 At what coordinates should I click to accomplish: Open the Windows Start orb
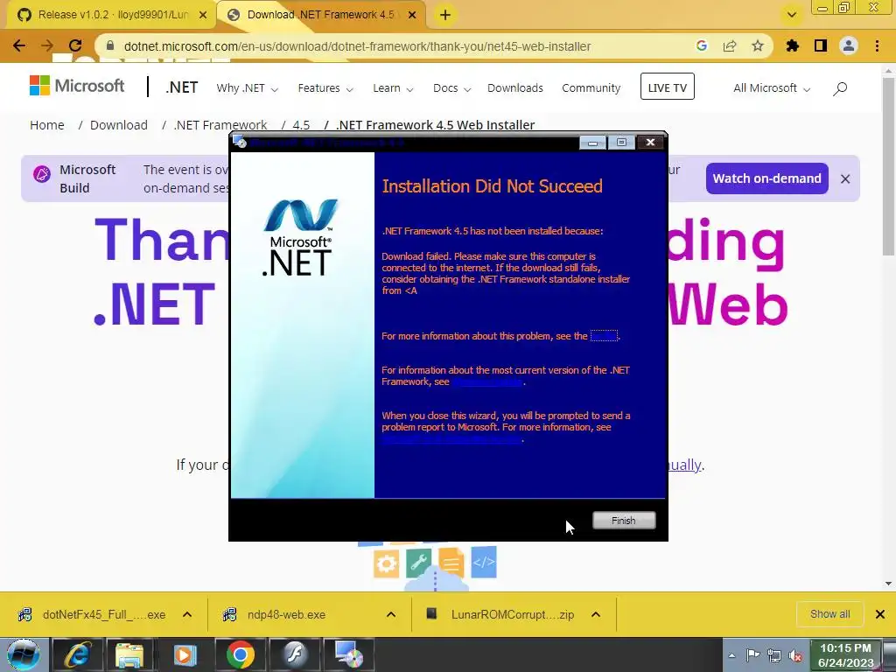point(23,654)
